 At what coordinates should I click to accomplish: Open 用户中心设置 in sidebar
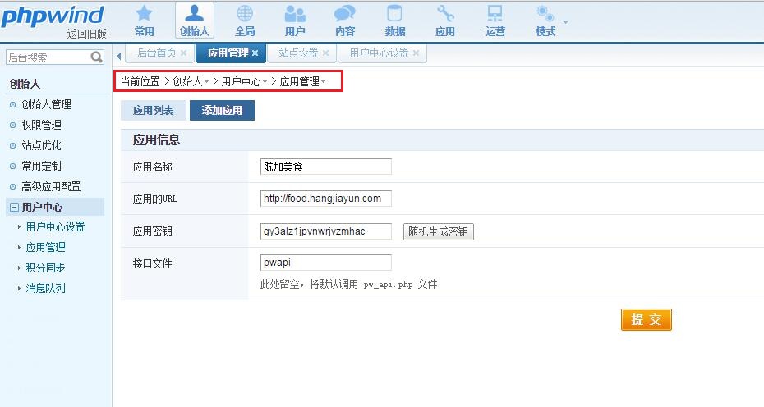(55, 226)
